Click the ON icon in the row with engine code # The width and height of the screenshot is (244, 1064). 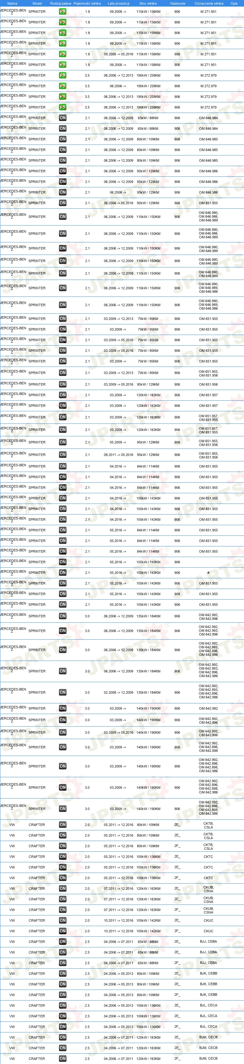point(63,572)
